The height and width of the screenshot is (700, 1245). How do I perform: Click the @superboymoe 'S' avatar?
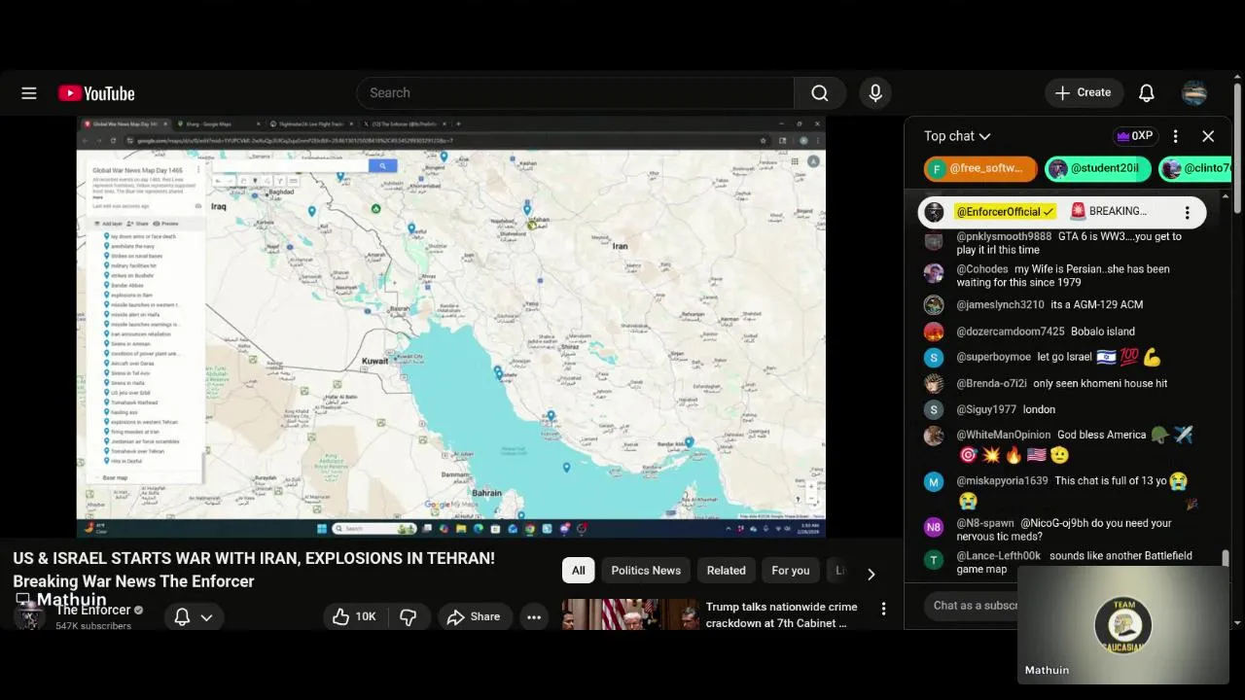(x=934, y=358)
